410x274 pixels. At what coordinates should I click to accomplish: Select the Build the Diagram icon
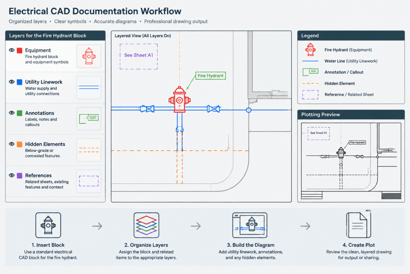coord(250,225)
